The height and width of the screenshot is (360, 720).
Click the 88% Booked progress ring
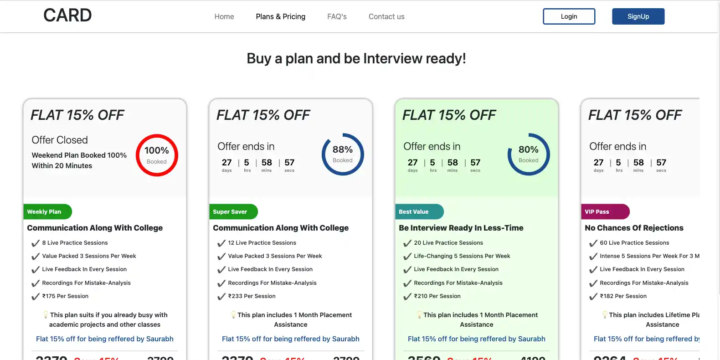(x=343, y=154)
